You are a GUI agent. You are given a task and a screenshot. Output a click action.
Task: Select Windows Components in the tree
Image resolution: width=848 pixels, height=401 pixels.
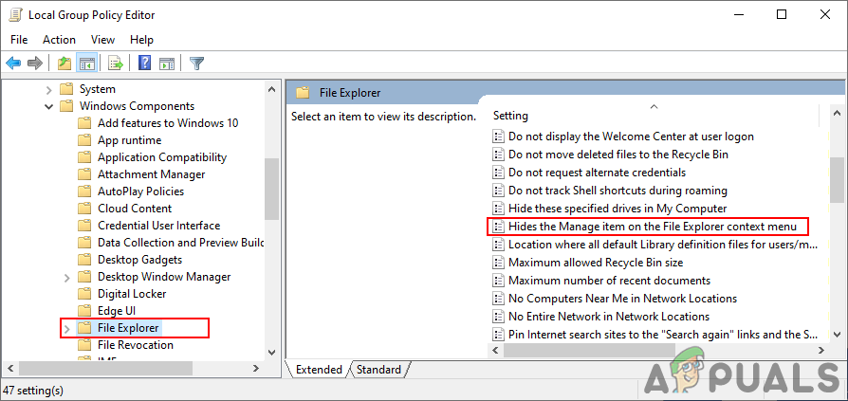click(x=137, y=106)
